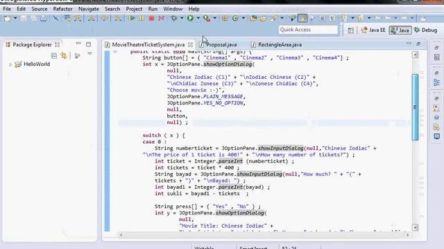
Task: Close the MovieTheatreTicketSystem.java tab
Action: point(190,45)
